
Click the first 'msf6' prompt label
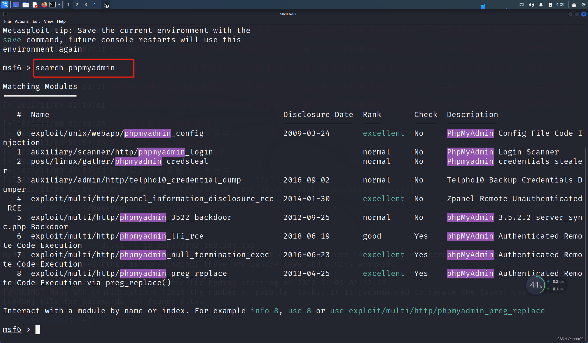[x=12, y=68]
